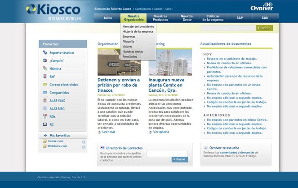This screenshot has width=298, height=188.
Task: Open the water tanks news thumbnail
Action: pyautogui.click(x=119, y=62)
